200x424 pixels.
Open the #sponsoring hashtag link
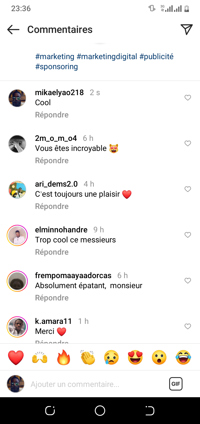(x=56, y=67)
